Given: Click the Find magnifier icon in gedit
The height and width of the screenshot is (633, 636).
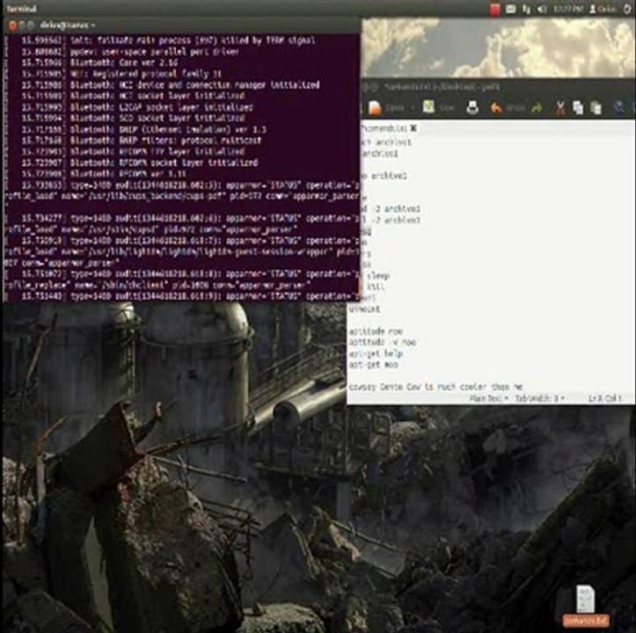Looking at the screenshot, I should 619,107.
